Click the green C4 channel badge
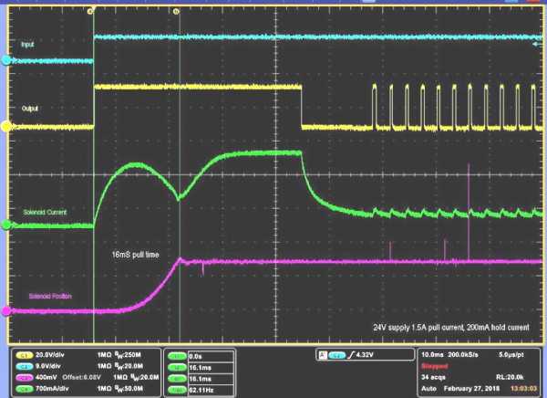547x398 pixels. click(24, 389)
